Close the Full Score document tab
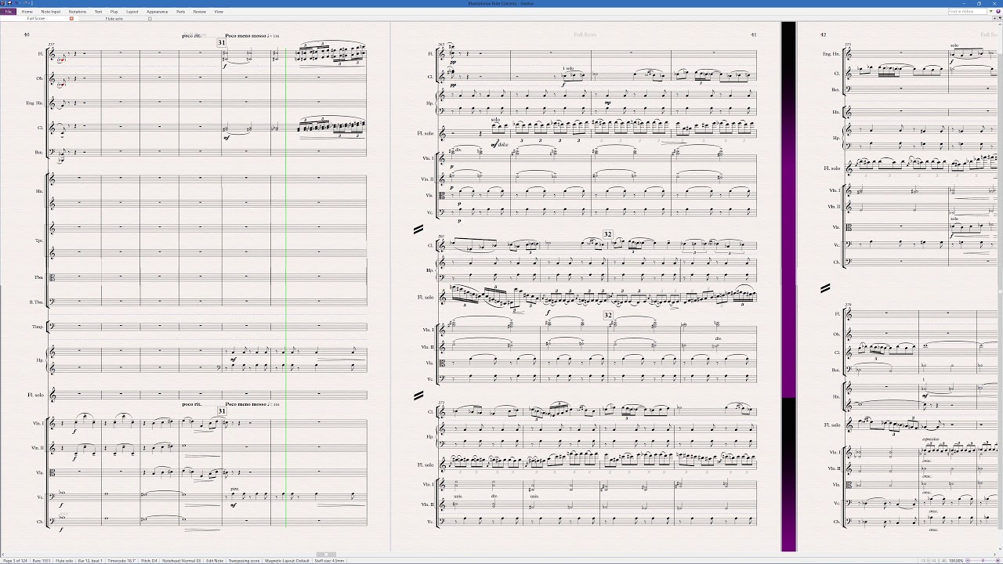This screenshot has width=1003, height=564. click(x=71, y=18)
